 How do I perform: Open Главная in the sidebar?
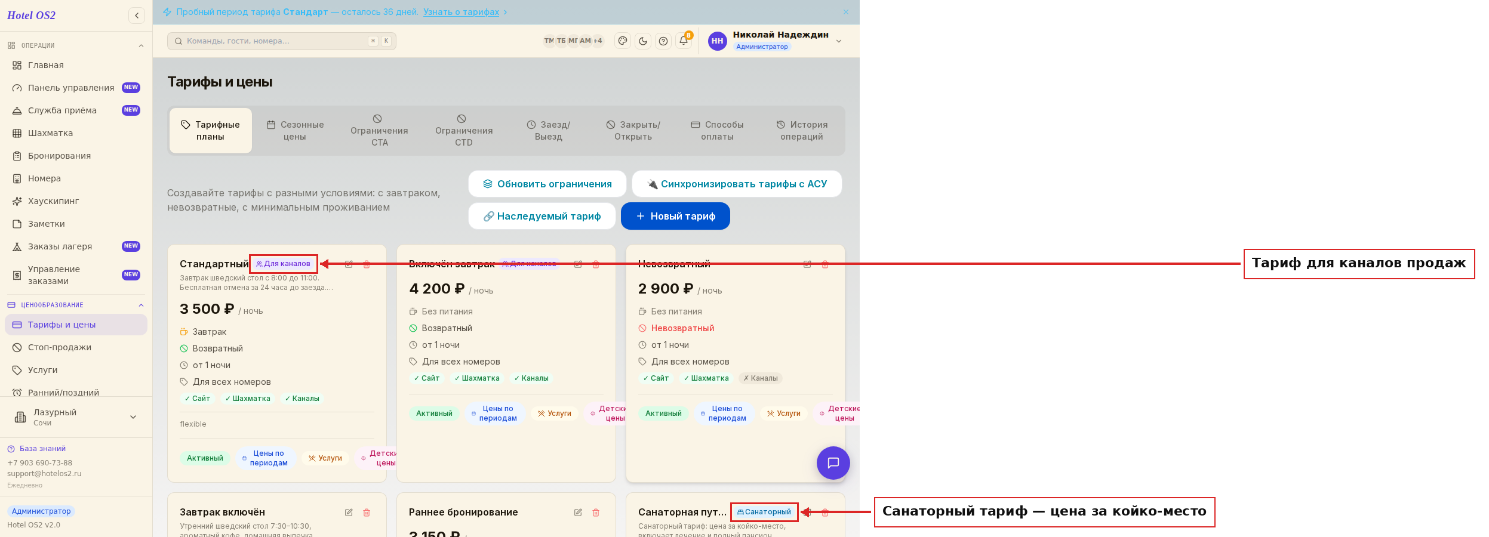tap(76, 65)
